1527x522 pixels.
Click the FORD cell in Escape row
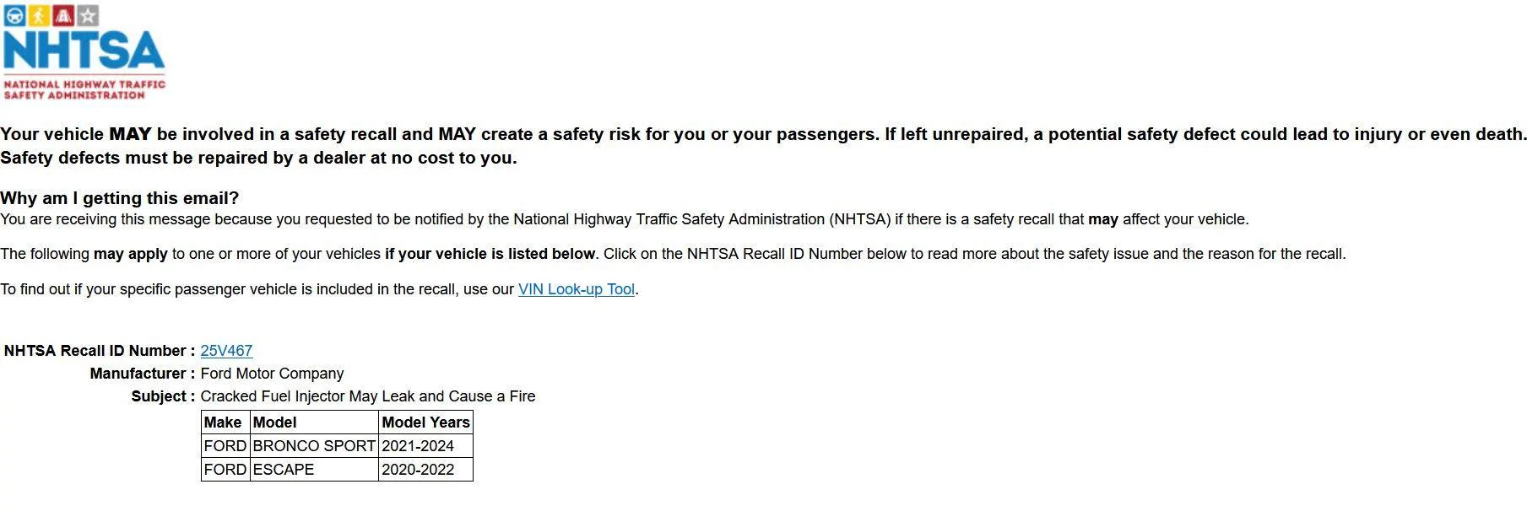pyautogui.click(x=225, y=470)
